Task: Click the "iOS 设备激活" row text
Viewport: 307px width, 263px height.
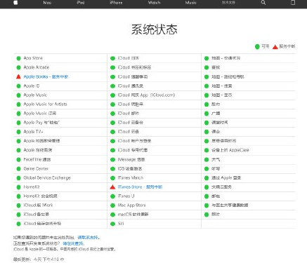Action: 130,168
